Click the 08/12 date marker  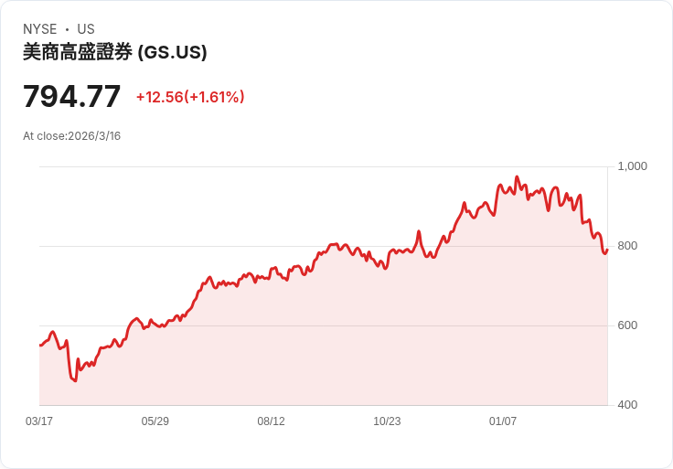[x=272, y=421]
